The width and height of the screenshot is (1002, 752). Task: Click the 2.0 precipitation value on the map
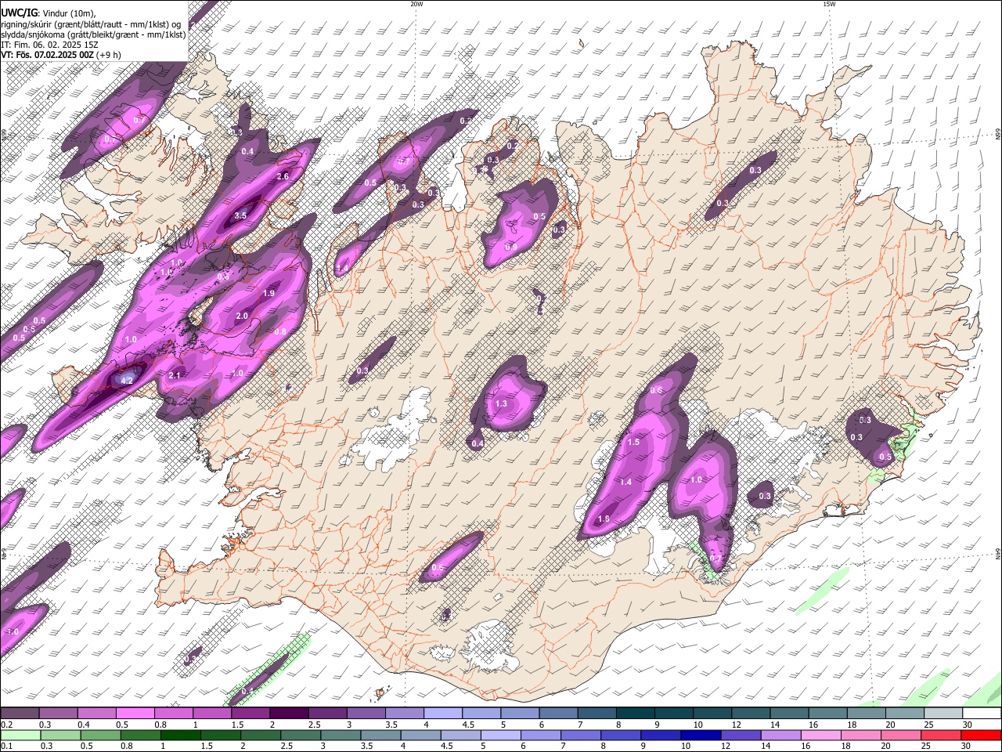pos(242,316)
